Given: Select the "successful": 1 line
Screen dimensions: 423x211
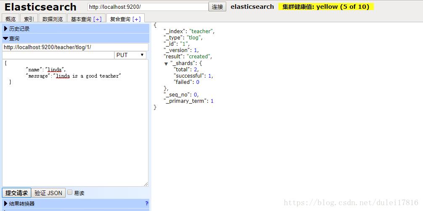Looking at the screenshot, I should coord(193,76).
